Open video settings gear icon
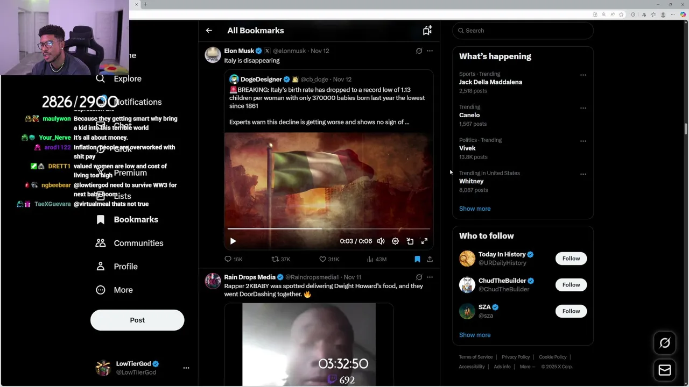Image resolution: width=689 pixels, height=387 pixels. tap(395, 241)
